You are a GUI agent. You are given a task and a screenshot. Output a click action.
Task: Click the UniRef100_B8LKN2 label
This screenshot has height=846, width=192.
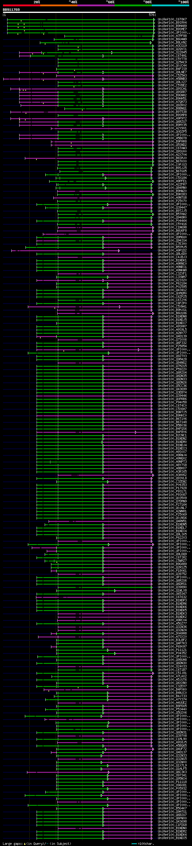[172, 42]
